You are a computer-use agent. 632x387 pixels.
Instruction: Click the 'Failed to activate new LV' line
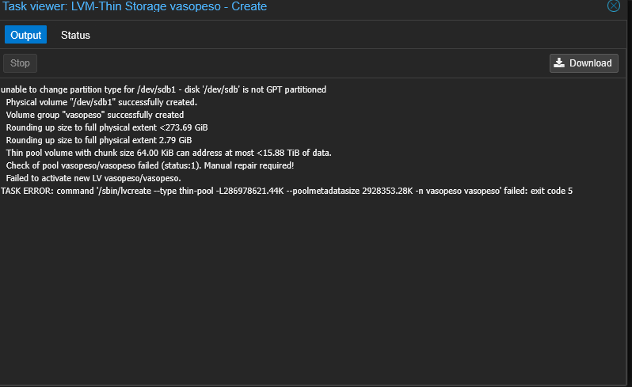[x=93, y=178]
